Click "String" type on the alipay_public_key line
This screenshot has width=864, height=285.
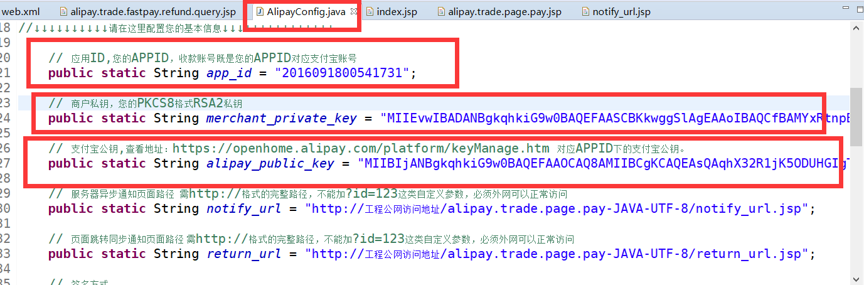tap(176, 163)
